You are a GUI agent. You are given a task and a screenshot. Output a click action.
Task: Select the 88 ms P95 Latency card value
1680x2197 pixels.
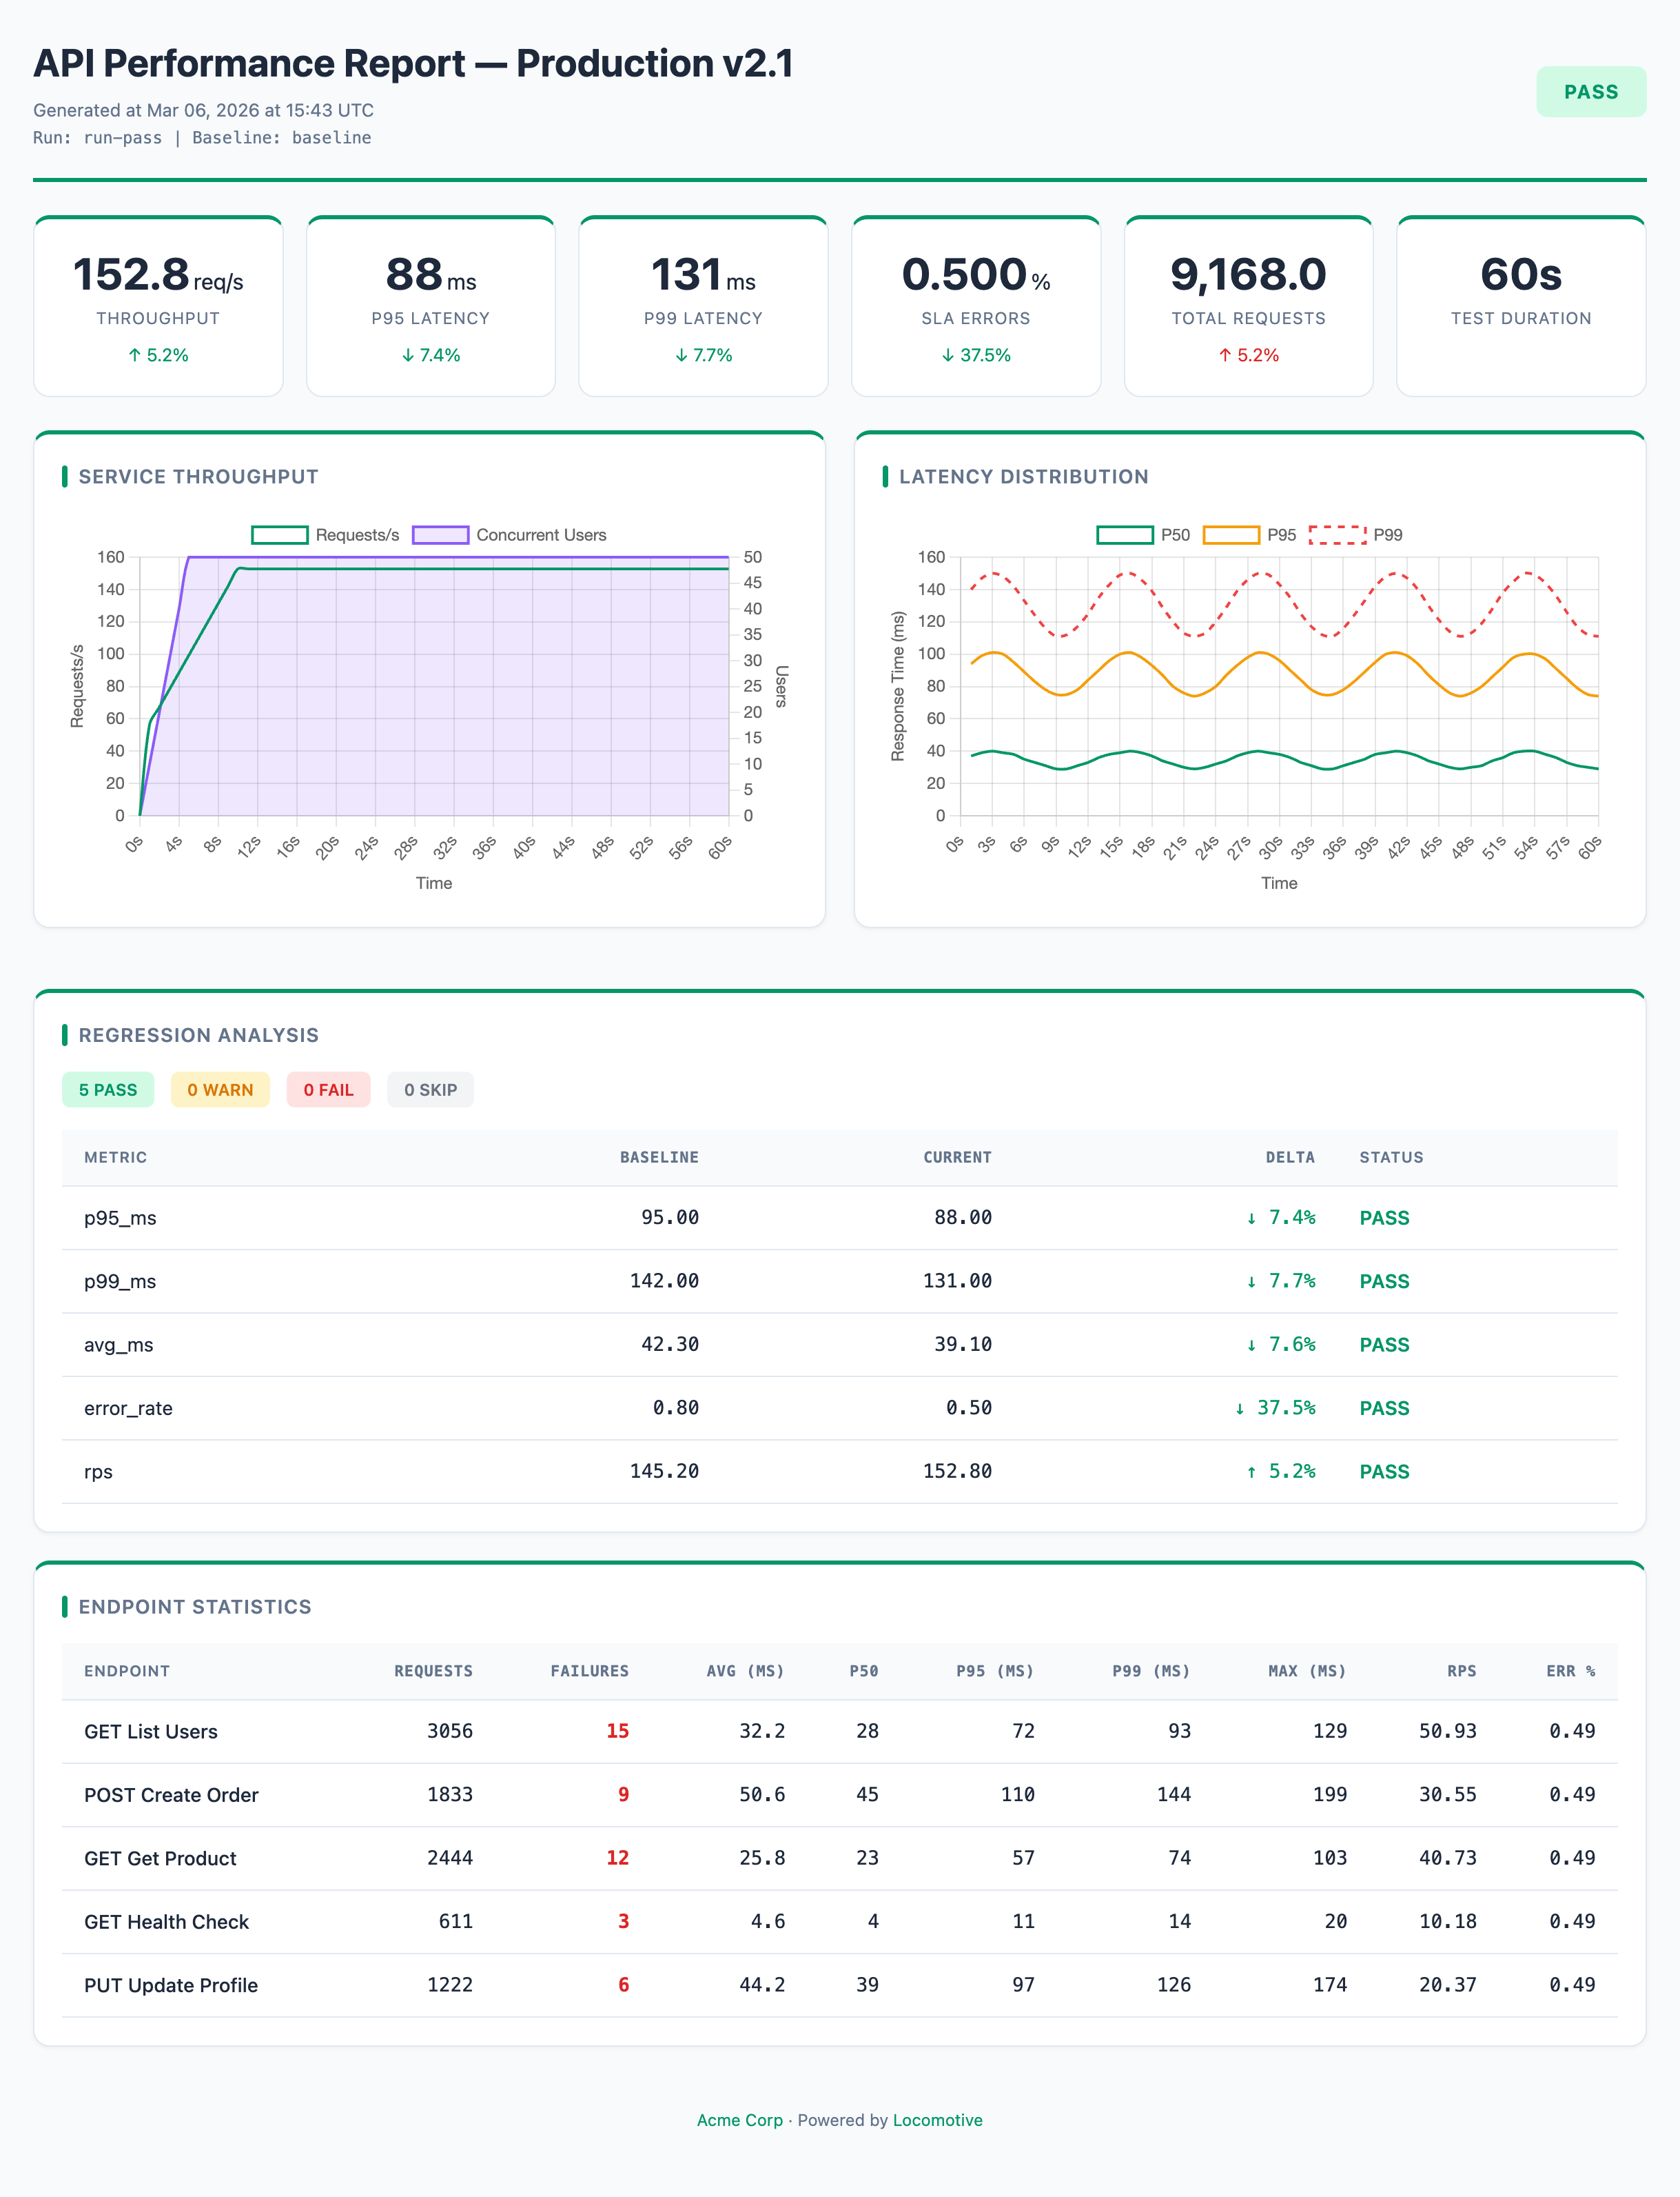coord(431,275)
